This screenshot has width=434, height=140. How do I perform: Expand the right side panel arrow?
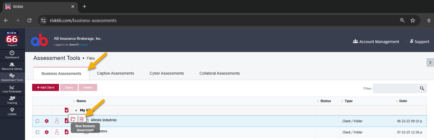pyautogui.click(x=430, y=62)
